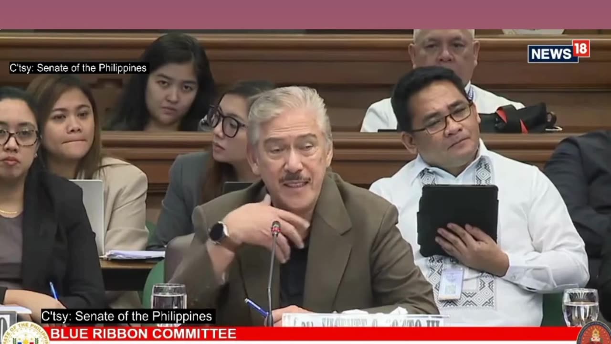Click the NEWS18 channel logo
Screen dimensions: 611x344
pyautogui.click(x=558, y=52)
